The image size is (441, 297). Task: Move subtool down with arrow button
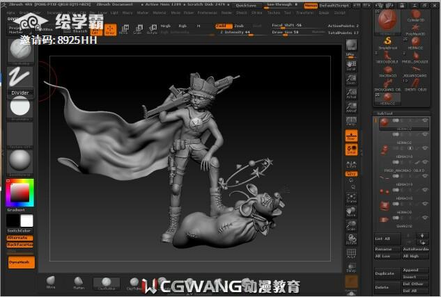coord(422,235)
